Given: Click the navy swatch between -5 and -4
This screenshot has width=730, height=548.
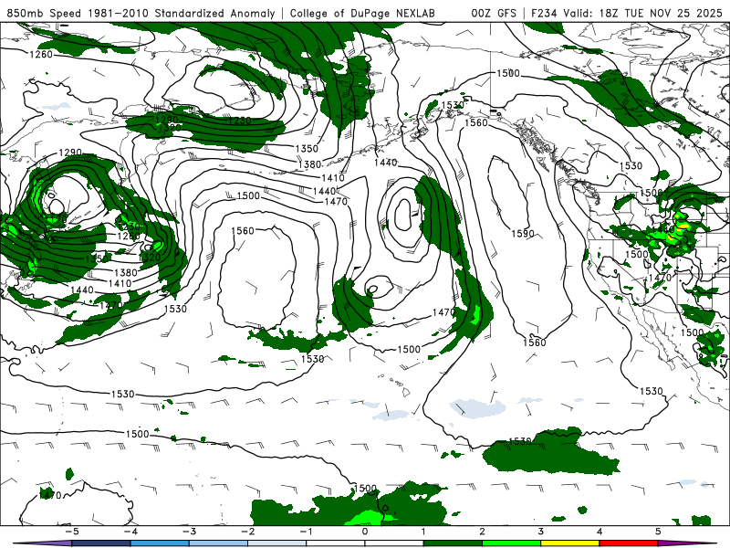Looking at the screenshot, I should tap(101, 543).
